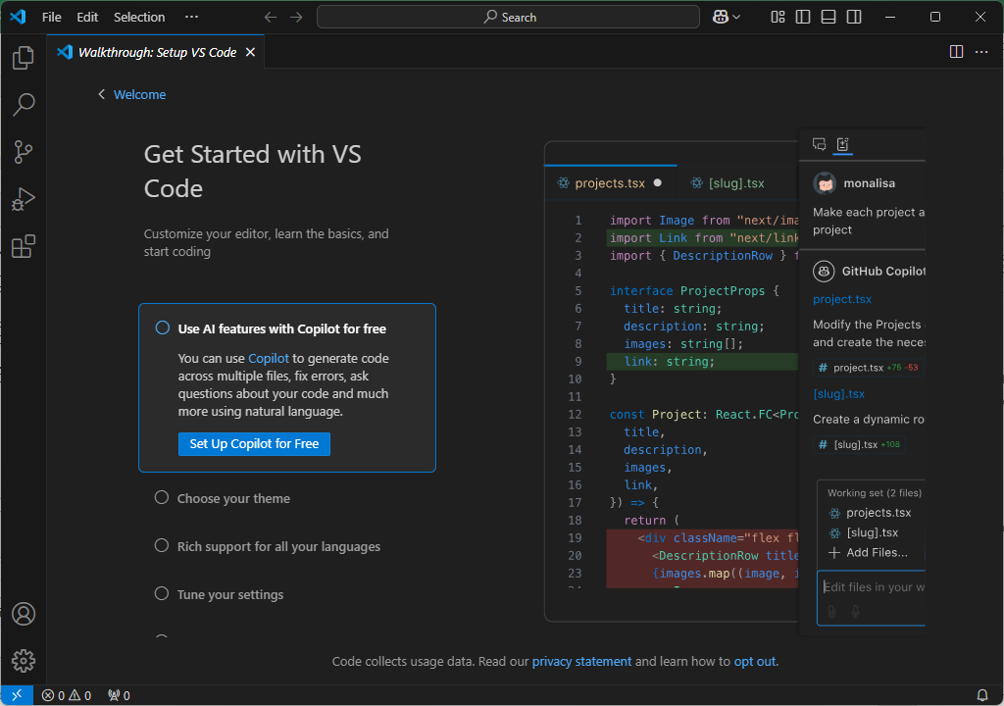Select the Choose your theme radio button

[162, 497]
